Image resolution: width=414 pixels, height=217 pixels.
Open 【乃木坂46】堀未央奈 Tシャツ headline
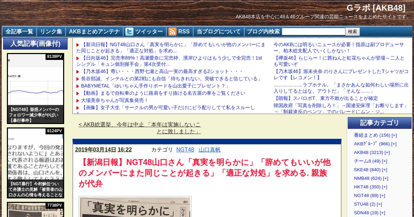coord(341,74)
